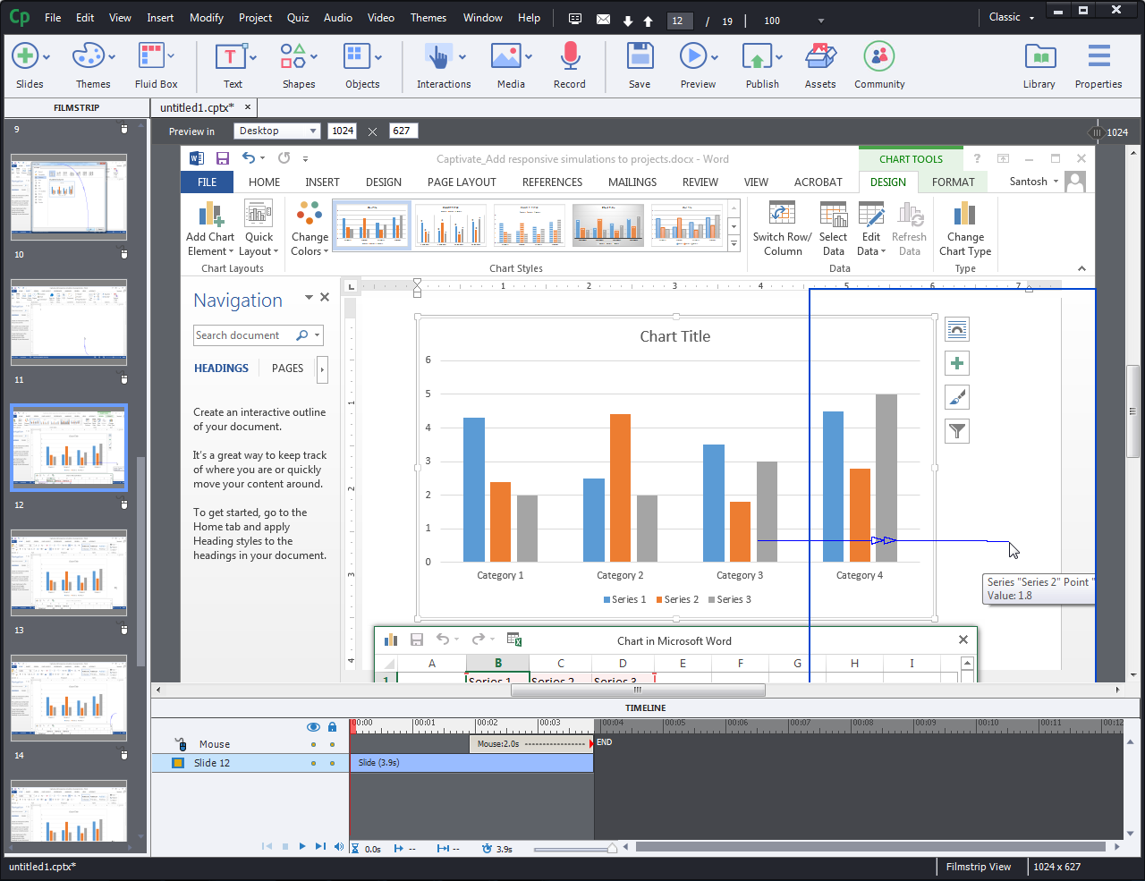Click the envelope icon in the top bar

603,19
